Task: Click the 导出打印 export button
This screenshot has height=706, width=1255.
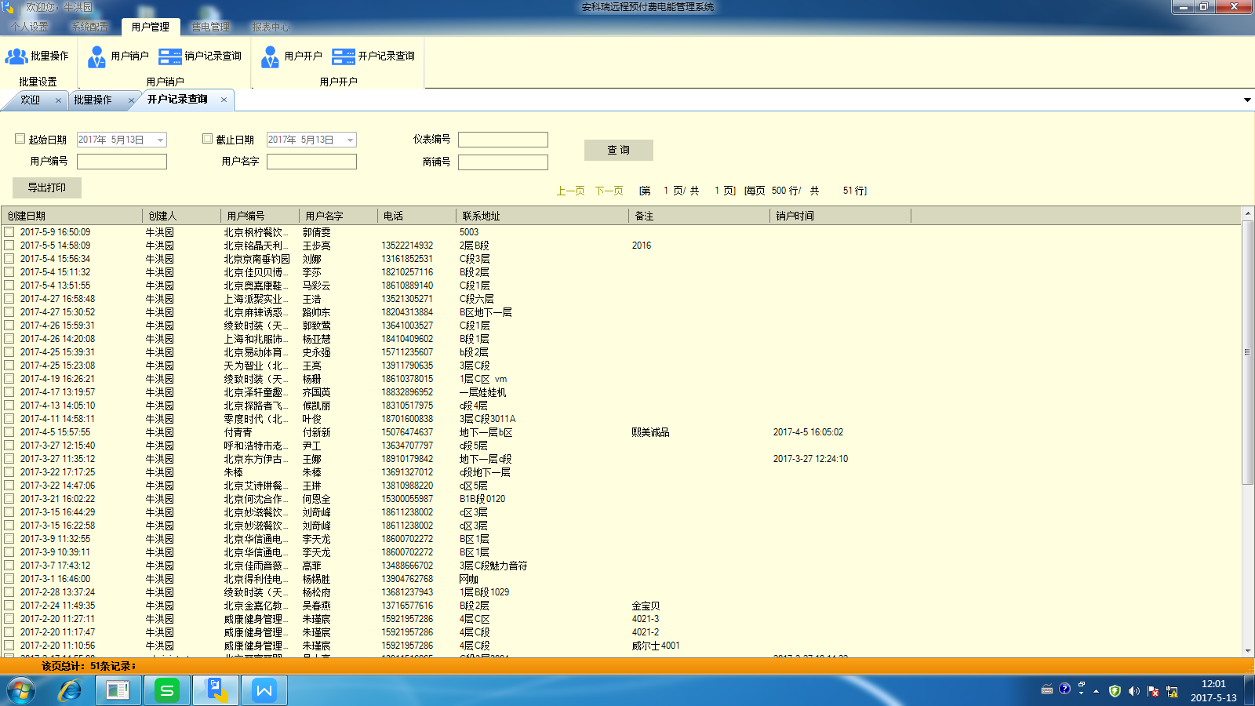Action: [47, 187]
